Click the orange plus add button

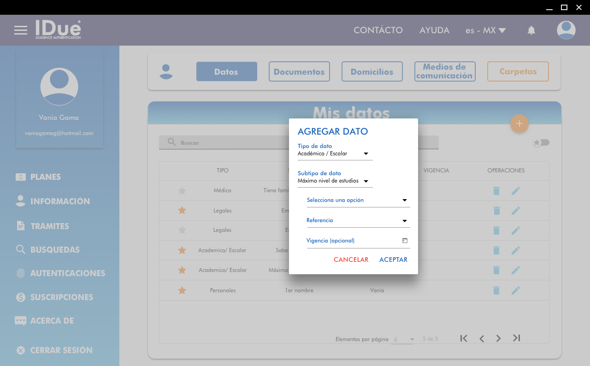(x=519, y=124)
